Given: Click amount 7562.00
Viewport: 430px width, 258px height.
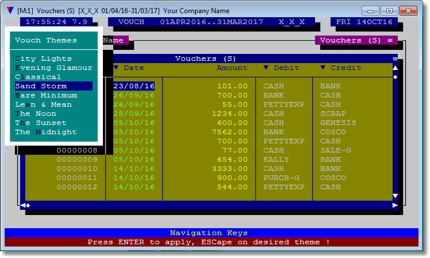Looking at the screenshot, I should click(x=229, y=132).
